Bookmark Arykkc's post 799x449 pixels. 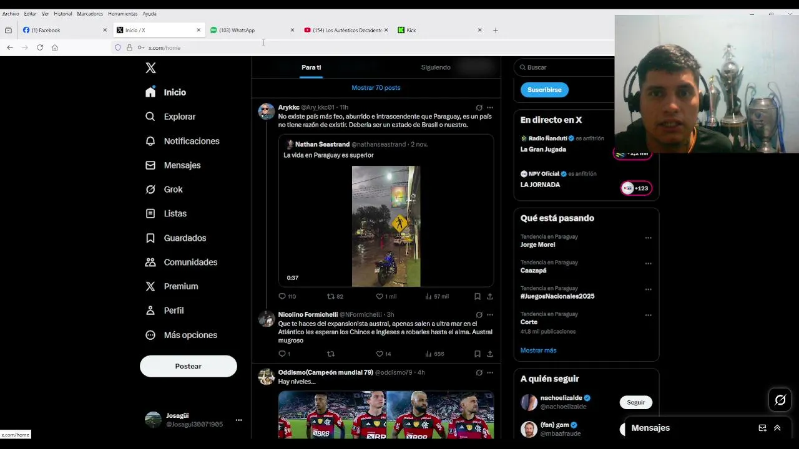(477, 296)
